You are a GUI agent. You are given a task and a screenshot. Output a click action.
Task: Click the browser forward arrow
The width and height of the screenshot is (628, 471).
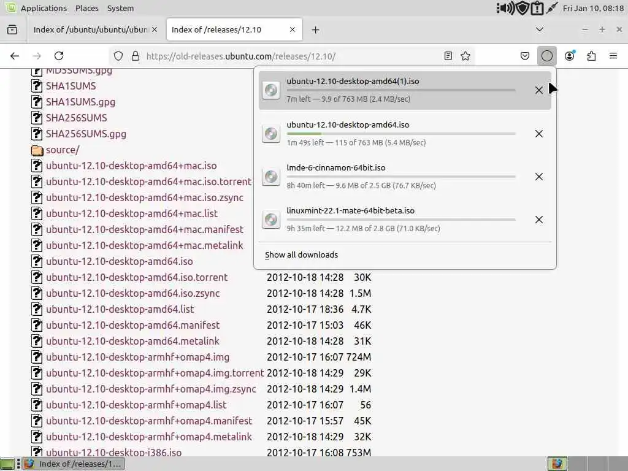tap(37, 56)
